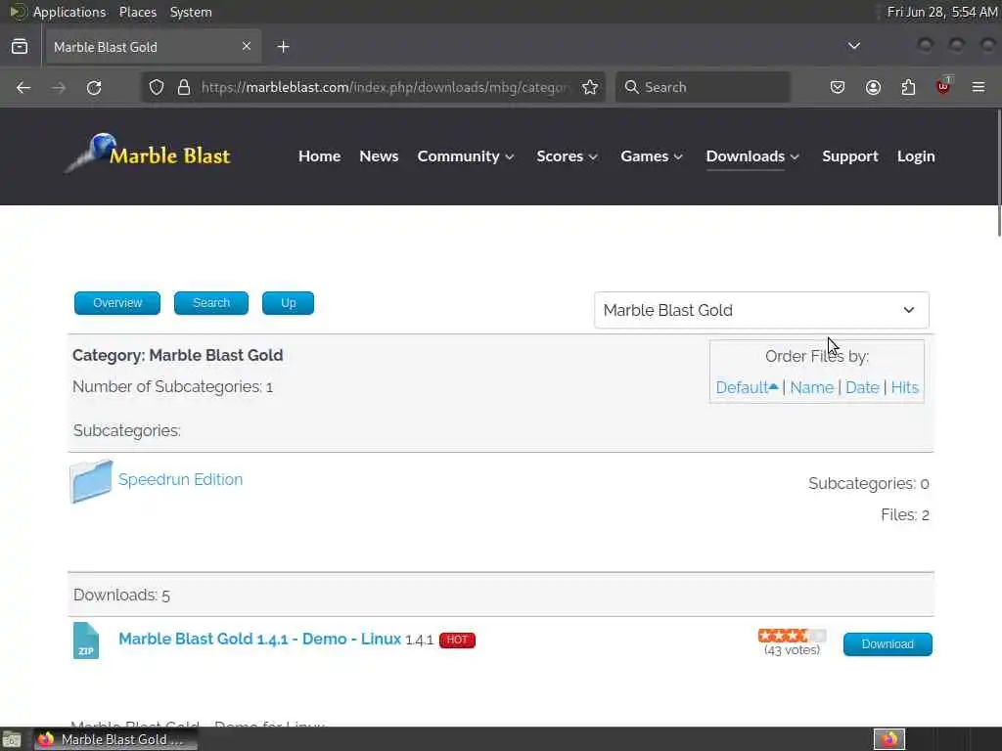
Task: Order files by Name
Action: [811, 387]
